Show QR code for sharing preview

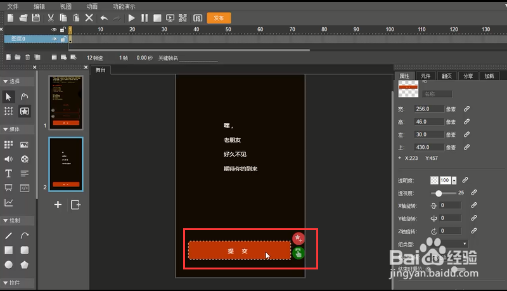point(183,18)
